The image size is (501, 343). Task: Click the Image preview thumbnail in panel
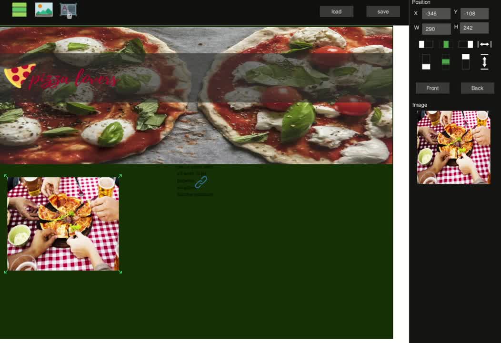tap(454, 147)
